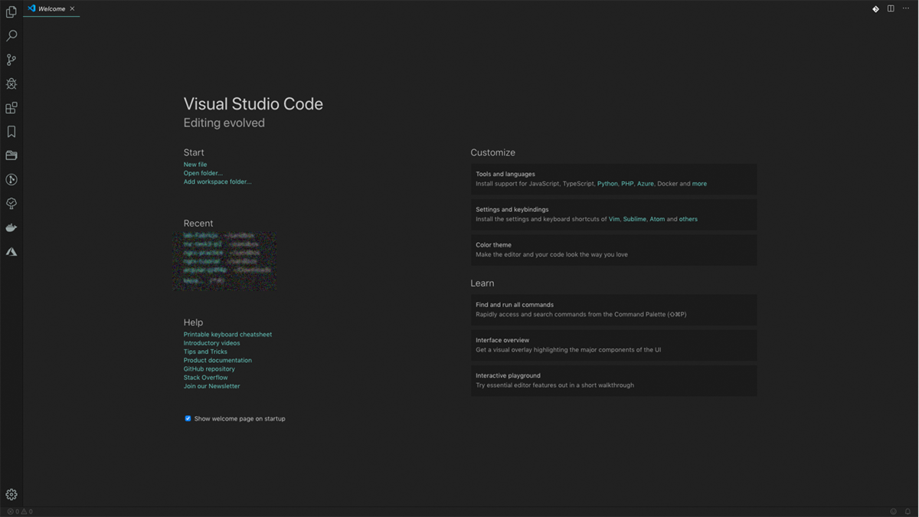The height and width of the screenshot is (517, 919).
Task: Open the Introductory videos link
Action: click(x=211, y=343)
